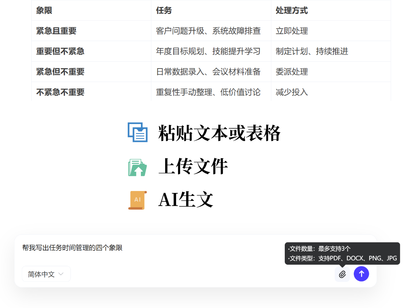The width and height of the screenshot is (411, 308).
Task: Click the paperclip attachment icon
Action: pyautogui.click(x=342, y=274)
